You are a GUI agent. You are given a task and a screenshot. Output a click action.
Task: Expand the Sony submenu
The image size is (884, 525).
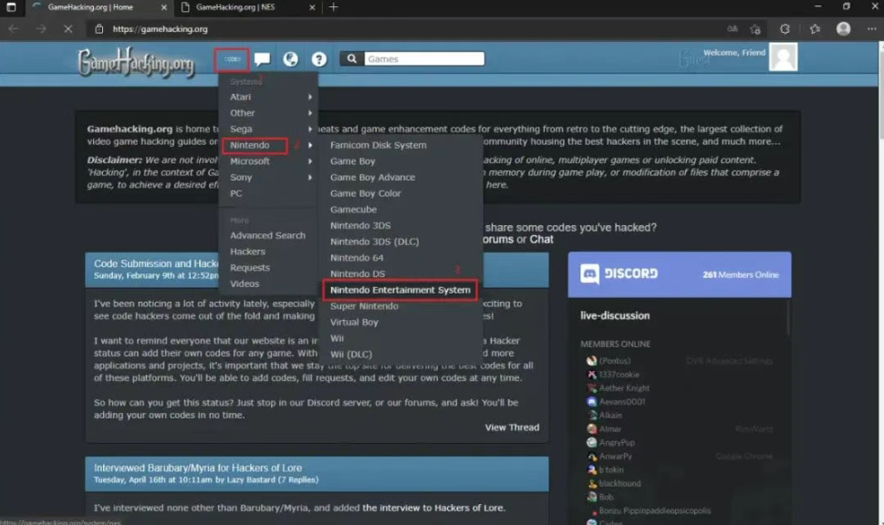(x=270, y=178)
